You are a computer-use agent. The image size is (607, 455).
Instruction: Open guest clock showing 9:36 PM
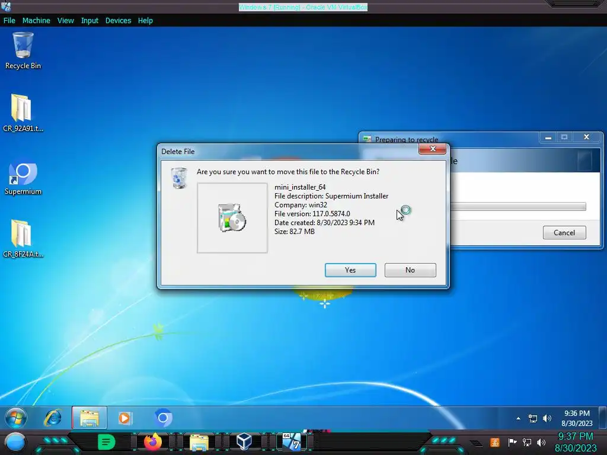point(577,418)
